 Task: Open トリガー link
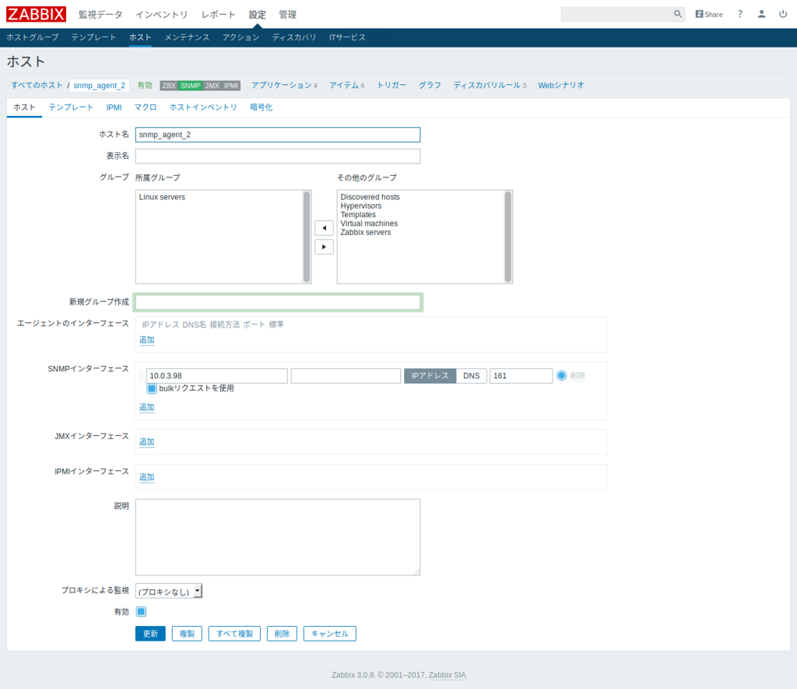click(x=391, y=86)
